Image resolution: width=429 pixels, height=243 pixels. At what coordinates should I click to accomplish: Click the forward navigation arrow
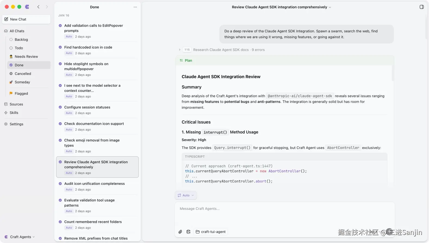pyautogui.click(x=47, y=7)
